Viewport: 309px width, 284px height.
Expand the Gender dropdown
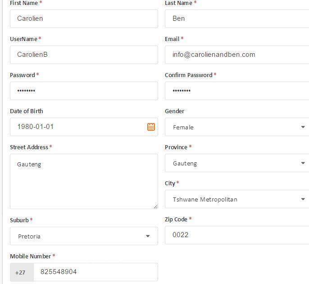pos(303,127)
